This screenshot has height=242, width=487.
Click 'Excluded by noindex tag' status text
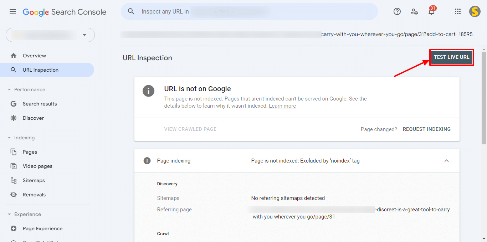306,161
